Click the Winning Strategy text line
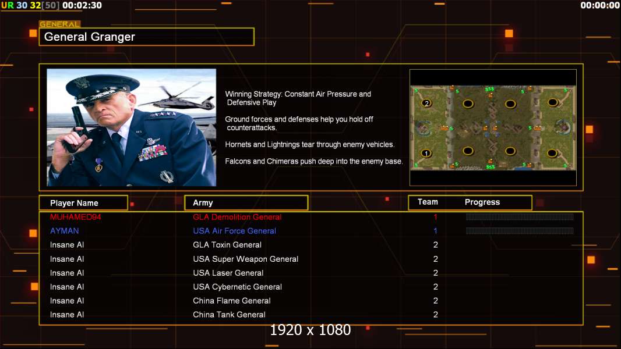The height and width of the screenshot is (349, 621). coord(298,98)
